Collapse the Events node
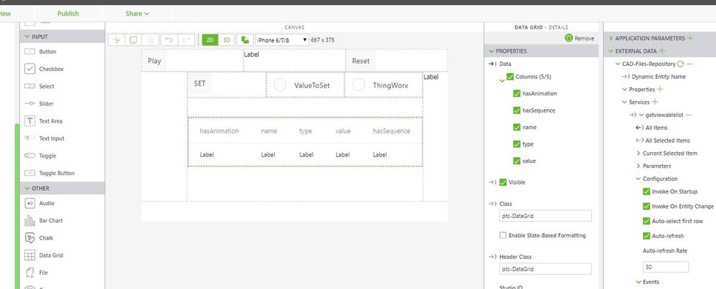The height and width of the screenshot is (289, 716). click(x=639, y=282)
